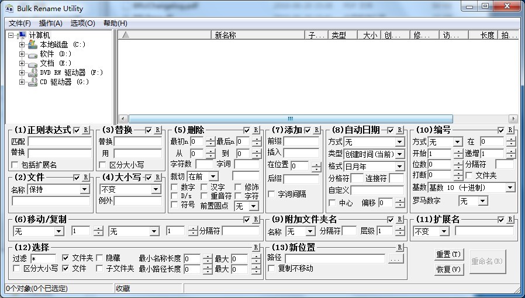Open the path browse button labeled '...'
Image resolution: width=525 pixels, height=298 pixels.
pyautogui.click(x=395, y=258)
